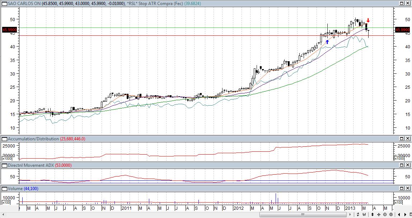Maximize the Accumulation/Distribution inner window

click(x=402, y=139)
